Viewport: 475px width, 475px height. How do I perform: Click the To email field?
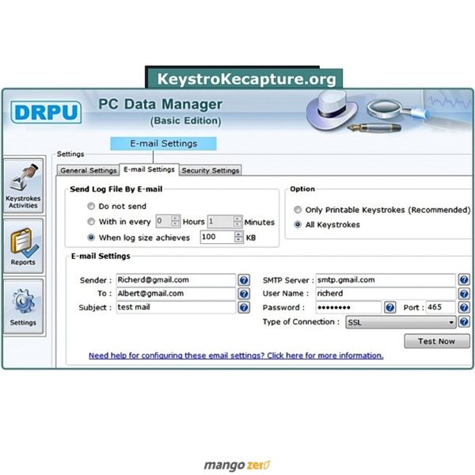176,294
